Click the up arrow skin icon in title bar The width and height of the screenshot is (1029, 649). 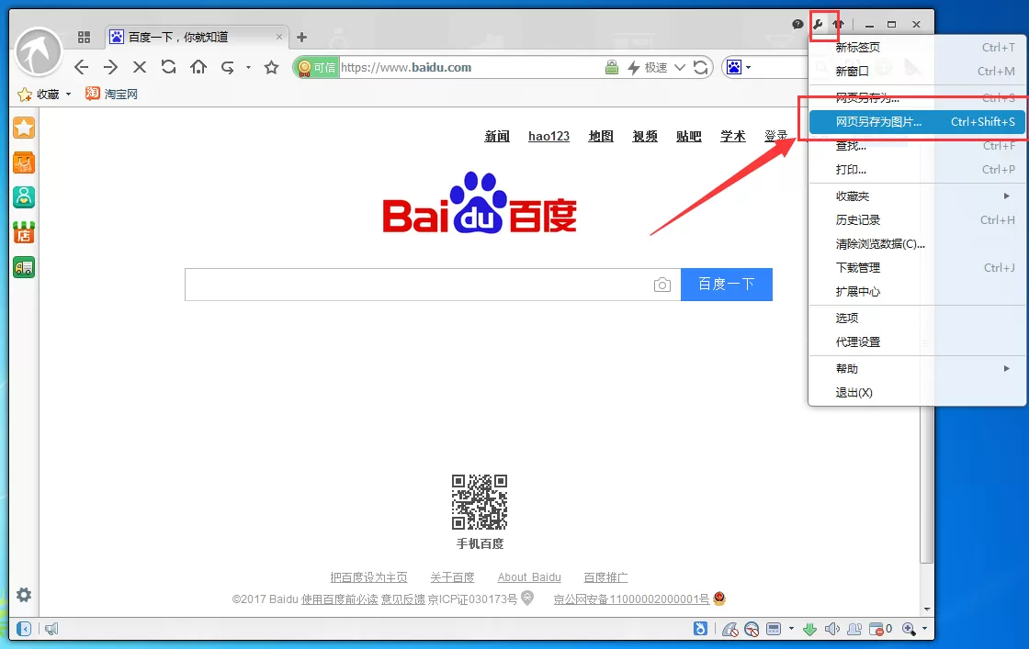tap(838, 24)
